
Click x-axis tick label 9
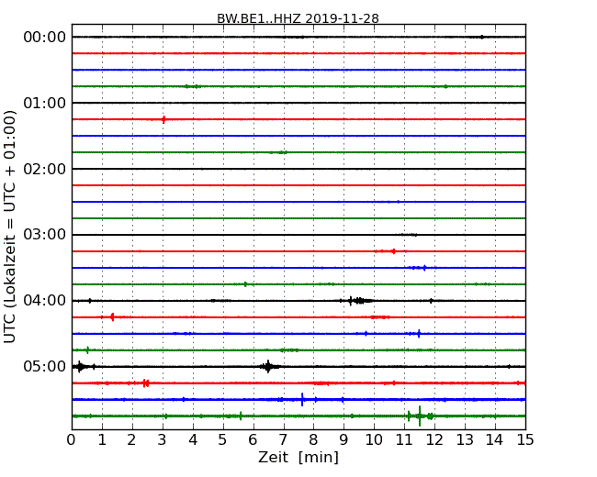344,440
